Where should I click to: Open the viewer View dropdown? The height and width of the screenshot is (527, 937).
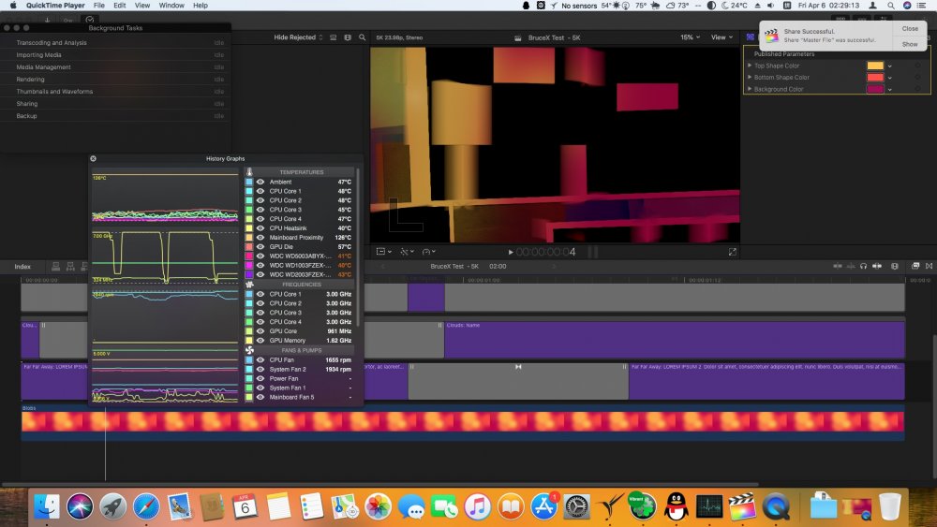721,37
